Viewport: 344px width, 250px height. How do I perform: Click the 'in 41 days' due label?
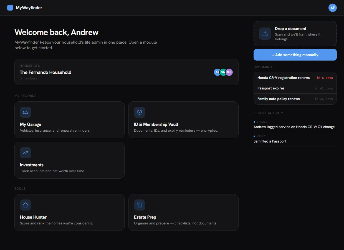point(324,88)
